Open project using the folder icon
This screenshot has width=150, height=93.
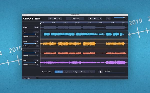coord(55,19)
